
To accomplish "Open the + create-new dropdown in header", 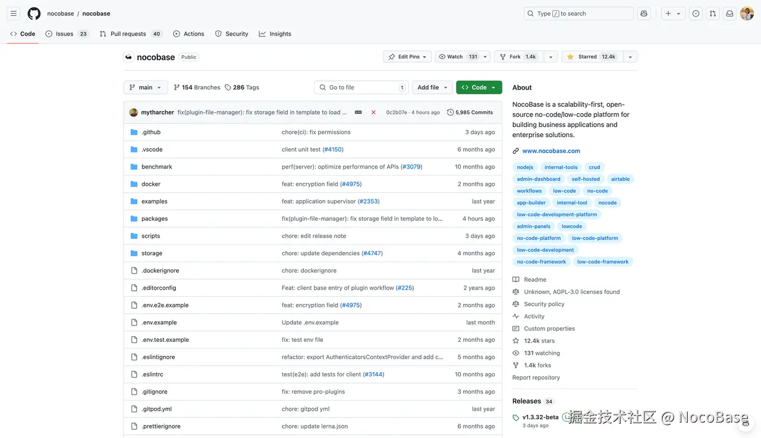I will click(672, 13).
